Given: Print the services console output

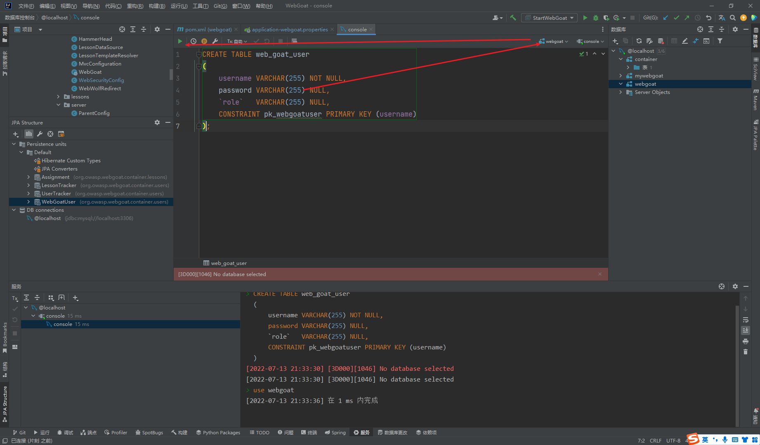Looking at the screenshot, I should click(x=746, y=341).
